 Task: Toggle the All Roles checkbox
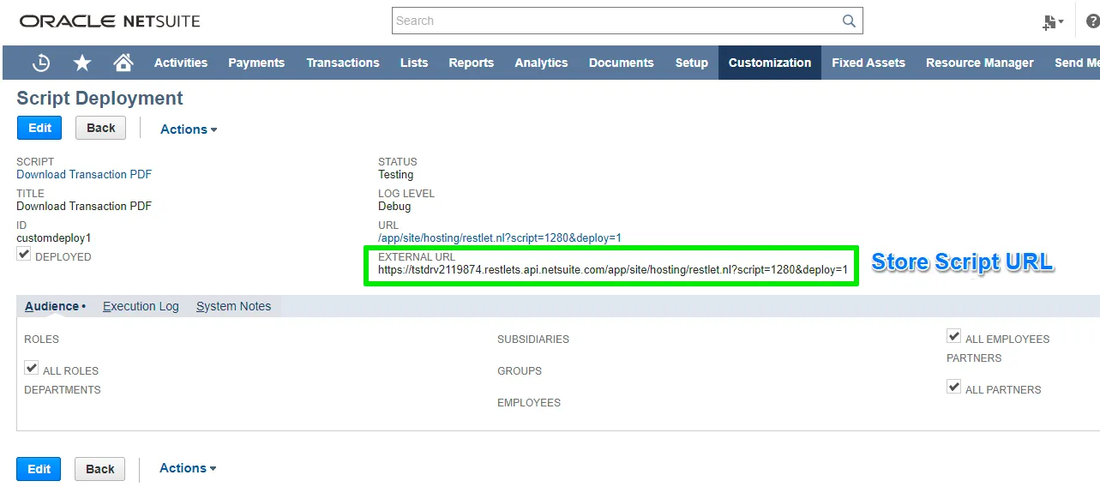pyautogui.click(x=32, y=368)
